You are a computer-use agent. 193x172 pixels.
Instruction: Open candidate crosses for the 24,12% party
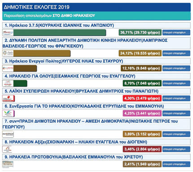176,53
